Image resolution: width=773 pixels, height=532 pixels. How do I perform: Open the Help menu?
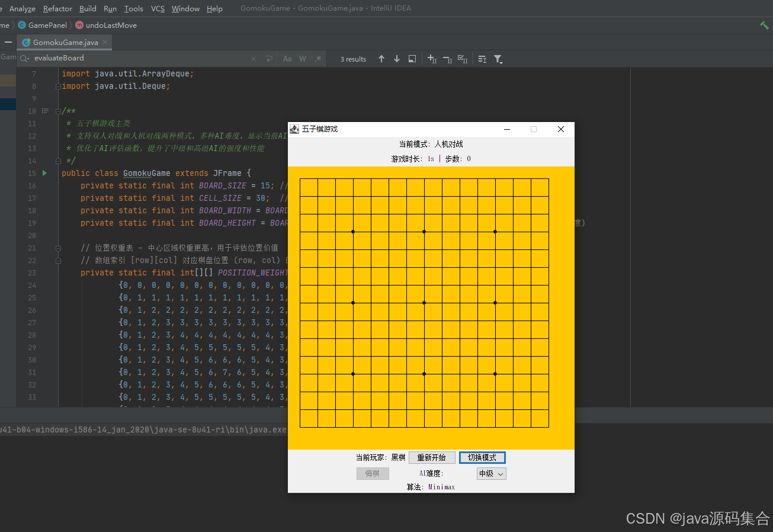pos(215,8)
